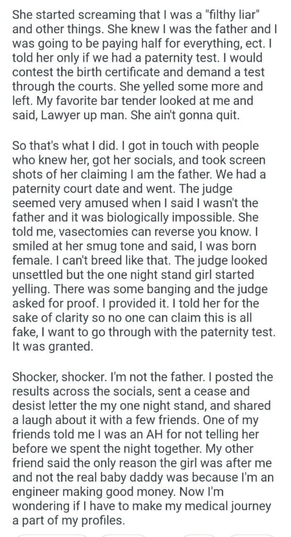Click the third pill button below the post
The height and width of the screenshot is (537, 291).
(x=199, y=535)
